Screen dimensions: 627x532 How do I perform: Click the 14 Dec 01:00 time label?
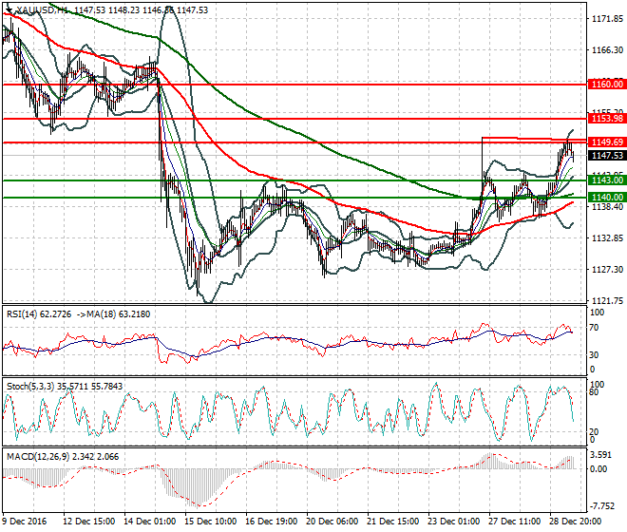(150, 522)
